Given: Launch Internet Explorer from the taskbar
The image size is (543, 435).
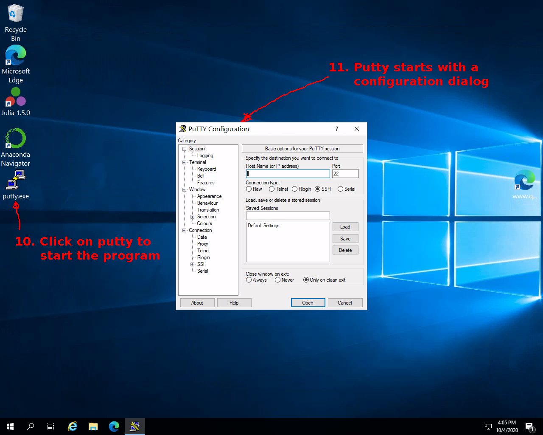Looking at the screenshot, I should click(x=73, y=427).
